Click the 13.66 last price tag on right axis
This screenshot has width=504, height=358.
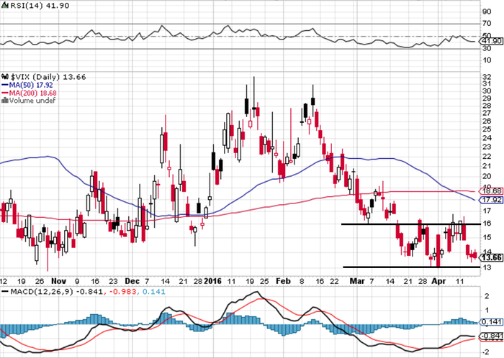491,257
